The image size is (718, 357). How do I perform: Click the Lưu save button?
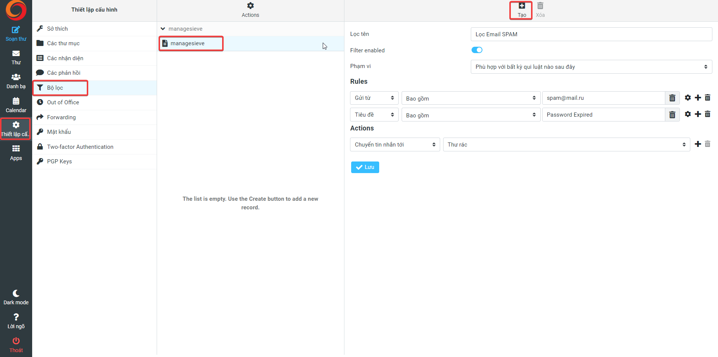pos(365,167)
